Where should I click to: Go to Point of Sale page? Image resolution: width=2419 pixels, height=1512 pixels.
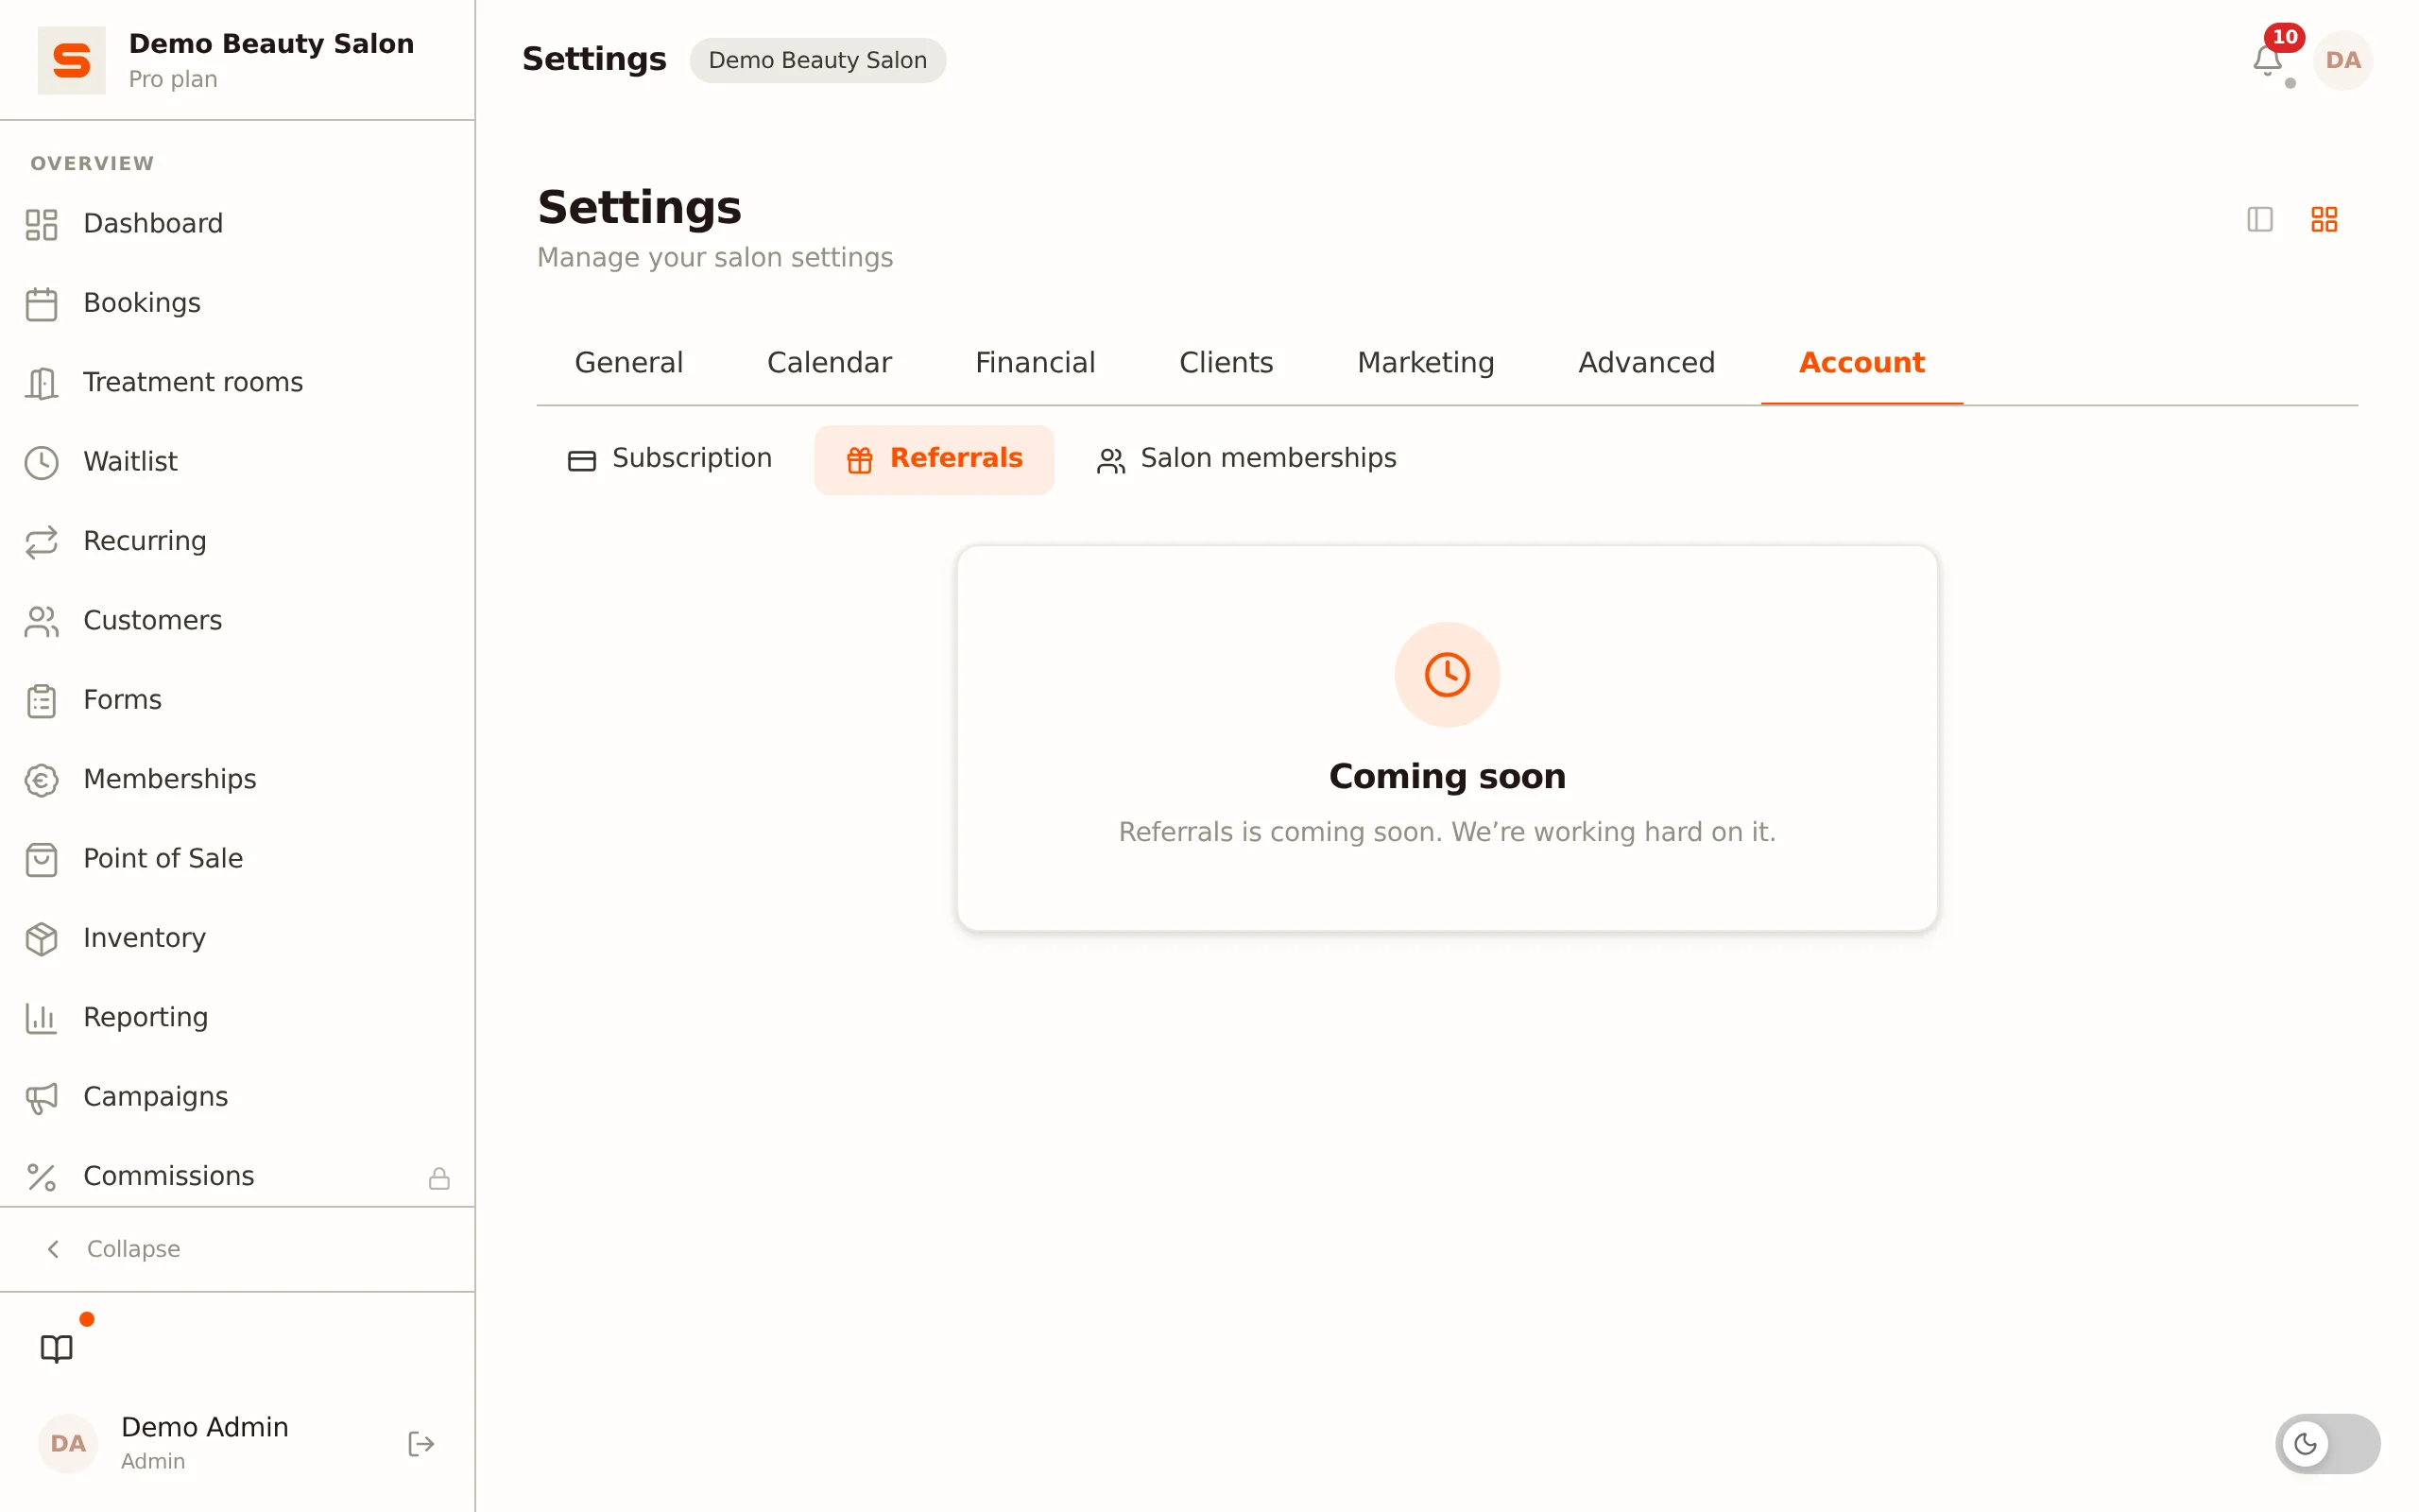point(163,859)
